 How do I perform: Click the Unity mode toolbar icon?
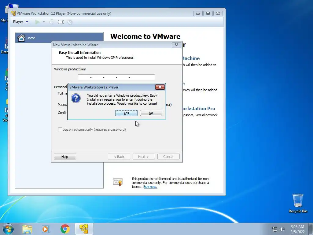(x=70, y=22)
